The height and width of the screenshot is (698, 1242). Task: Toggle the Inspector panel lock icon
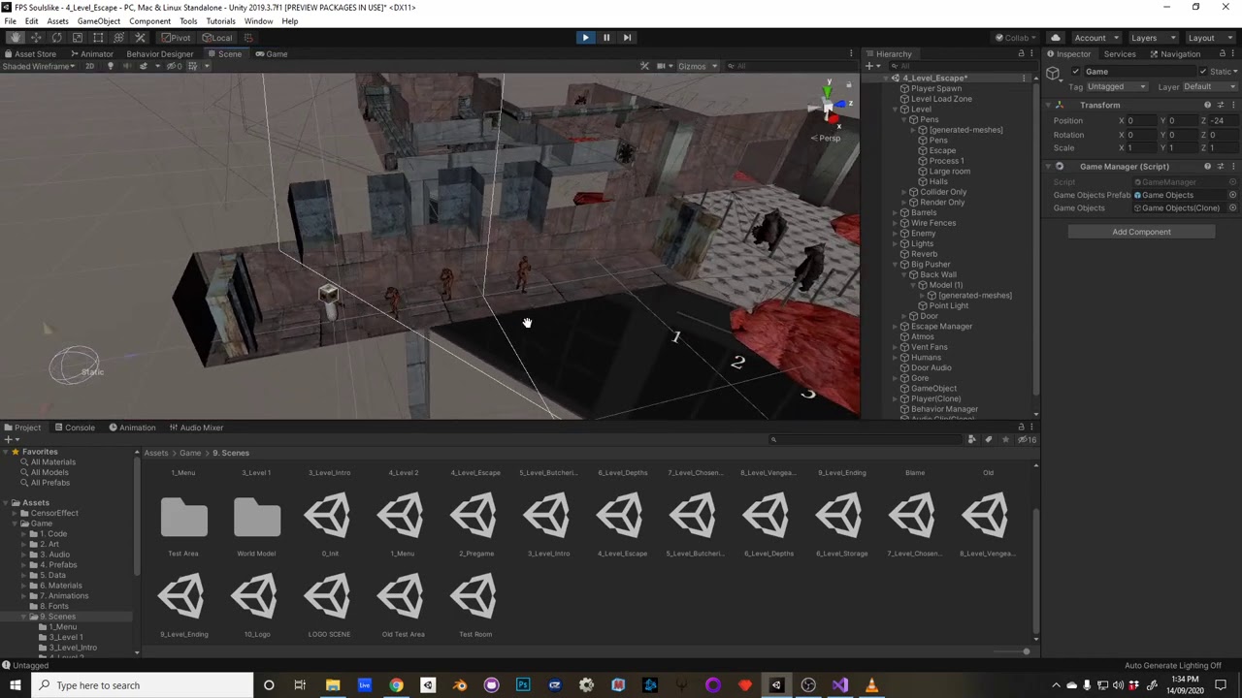coord(1223,54)
